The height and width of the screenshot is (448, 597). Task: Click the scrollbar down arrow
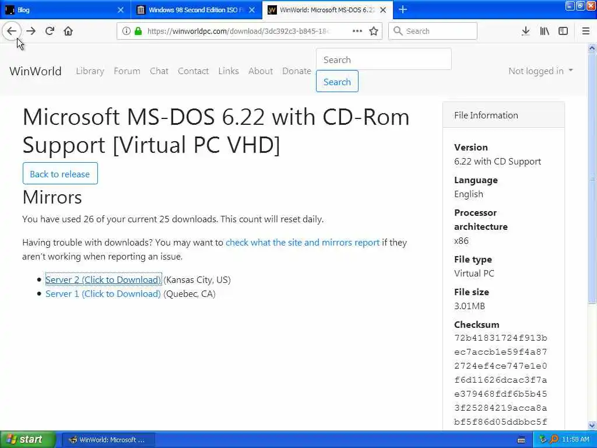coord(592,425)
